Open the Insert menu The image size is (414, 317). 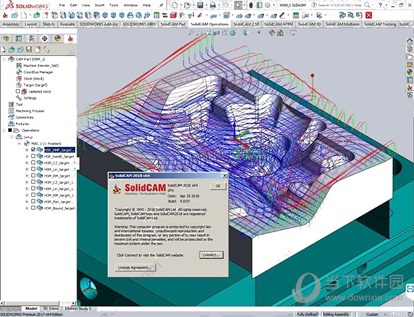coord(100,5)
